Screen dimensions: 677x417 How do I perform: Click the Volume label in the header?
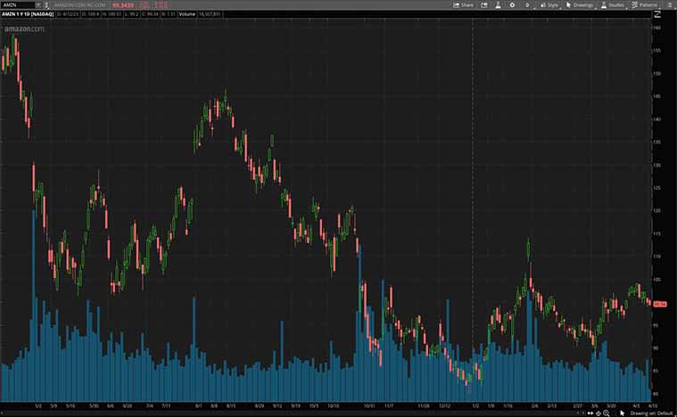point(187,14)
